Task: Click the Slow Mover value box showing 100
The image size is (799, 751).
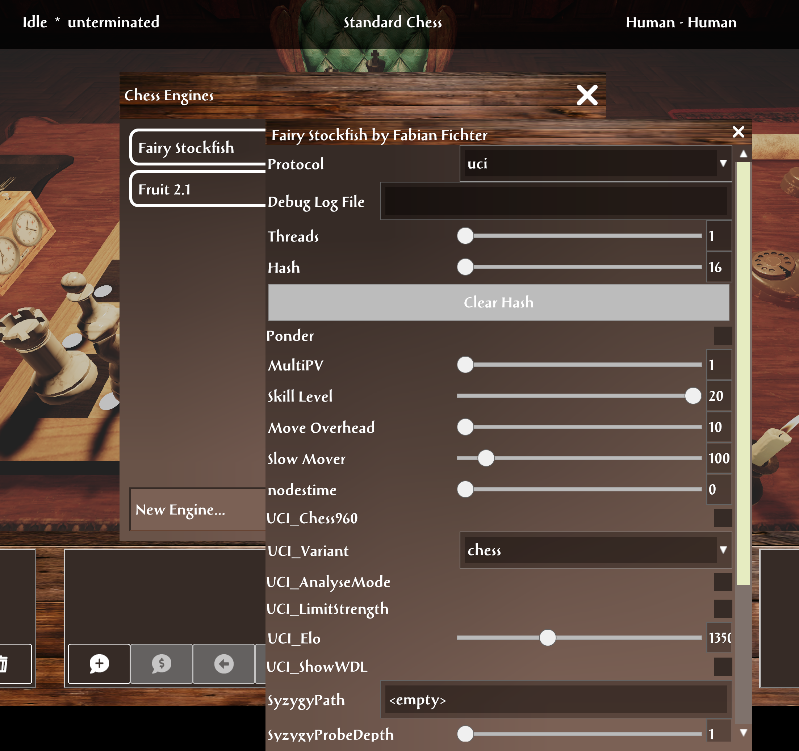Action: 719,458
